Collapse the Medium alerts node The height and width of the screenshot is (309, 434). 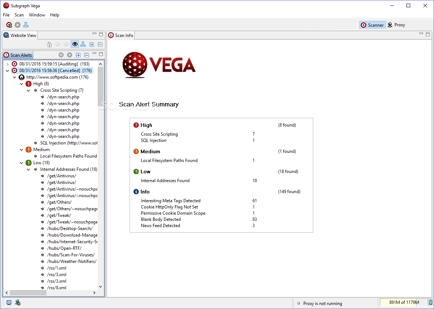coord(22,150)
